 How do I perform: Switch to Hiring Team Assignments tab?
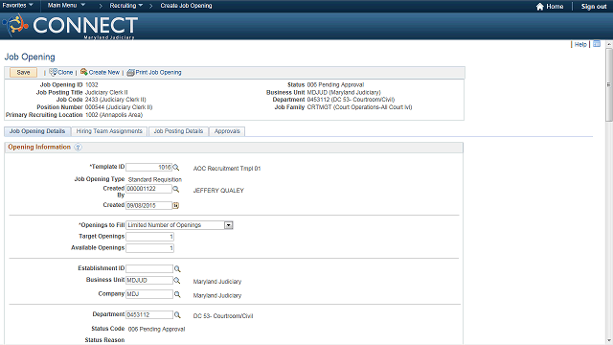pyautogui.click(x=109, y=131)
